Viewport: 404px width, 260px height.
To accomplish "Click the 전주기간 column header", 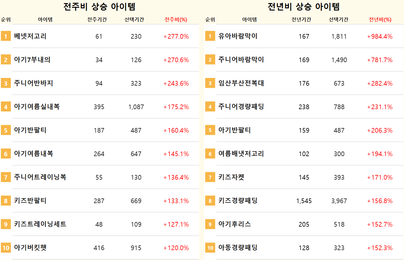I will pyautogui.click(x=97, y=19).
